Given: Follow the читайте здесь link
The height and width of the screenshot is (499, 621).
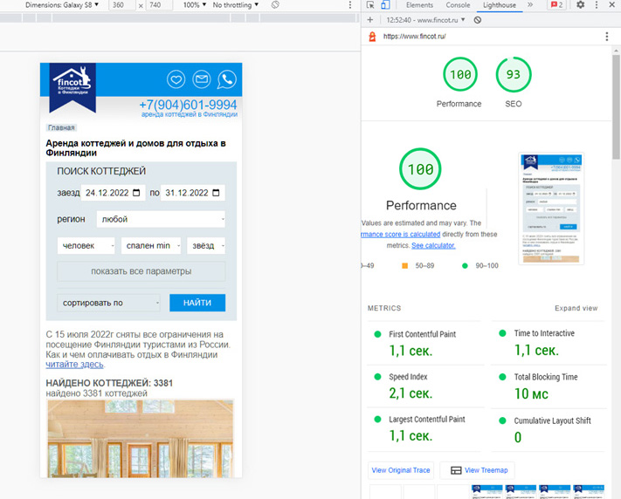Looking at the screenshot, I should click(74, 365).
